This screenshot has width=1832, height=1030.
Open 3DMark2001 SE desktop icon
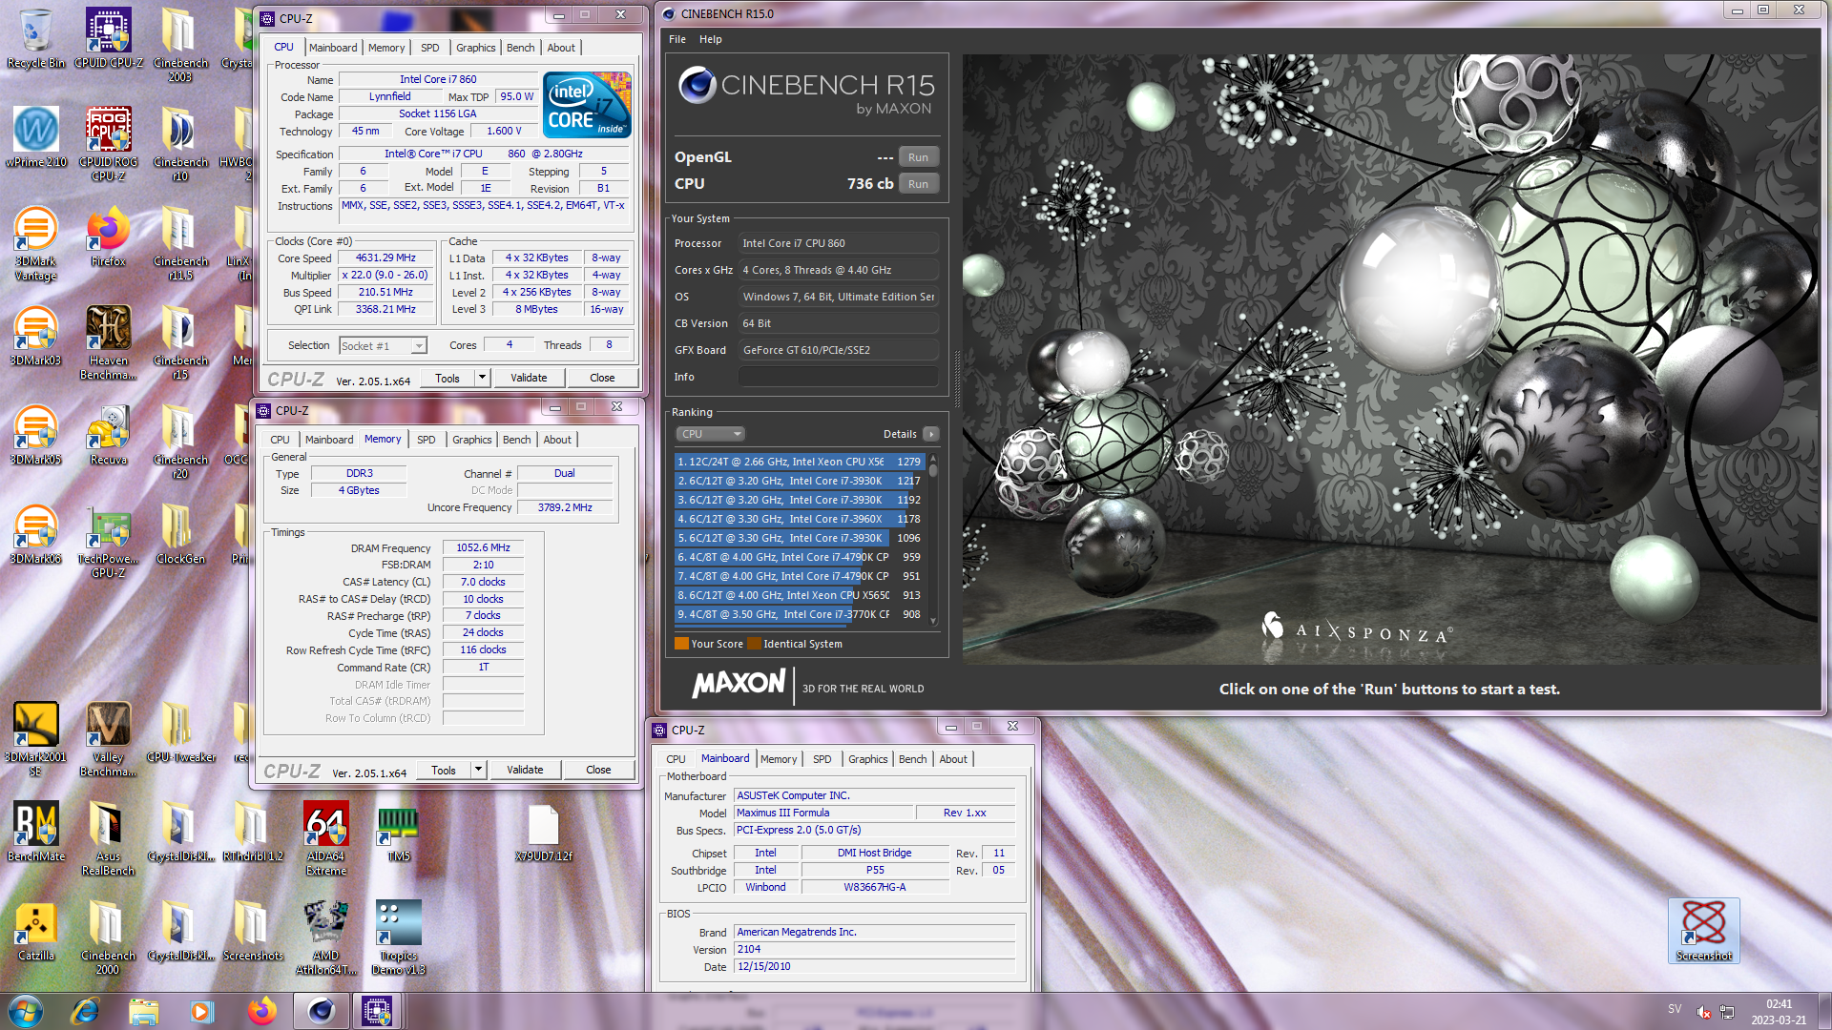[x=36, y=741]
